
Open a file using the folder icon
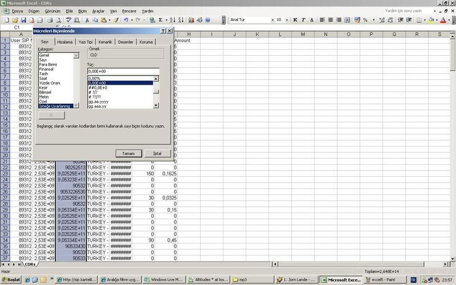15,20
